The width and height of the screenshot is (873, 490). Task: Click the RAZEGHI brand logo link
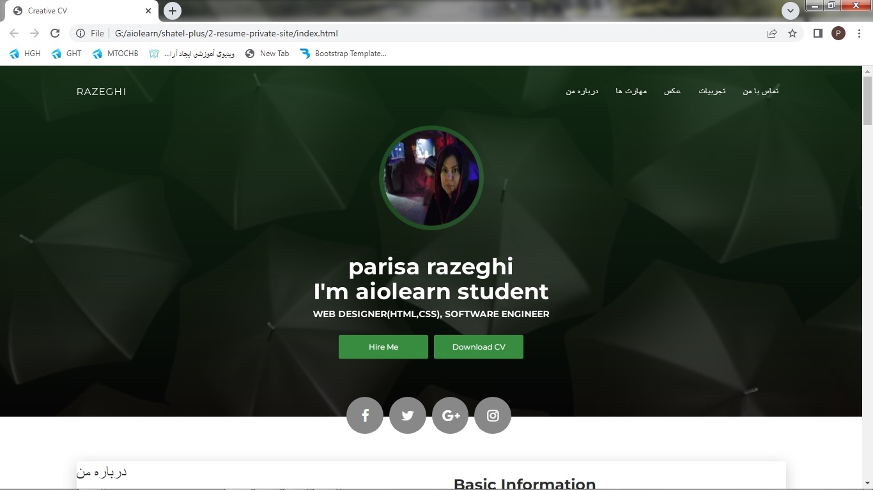click(101, 92)
